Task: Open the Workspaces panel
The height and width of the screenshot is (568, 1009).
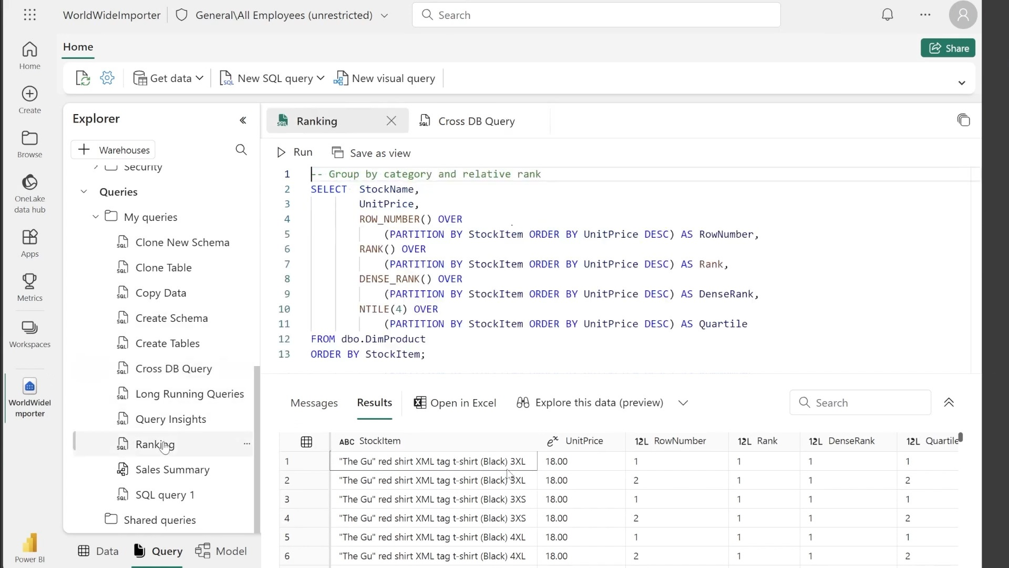Action: tap(29, 332)
